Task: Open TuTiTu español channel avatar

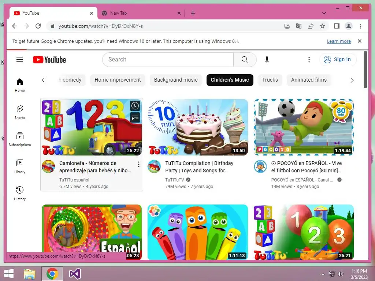Action: (48, 166)
